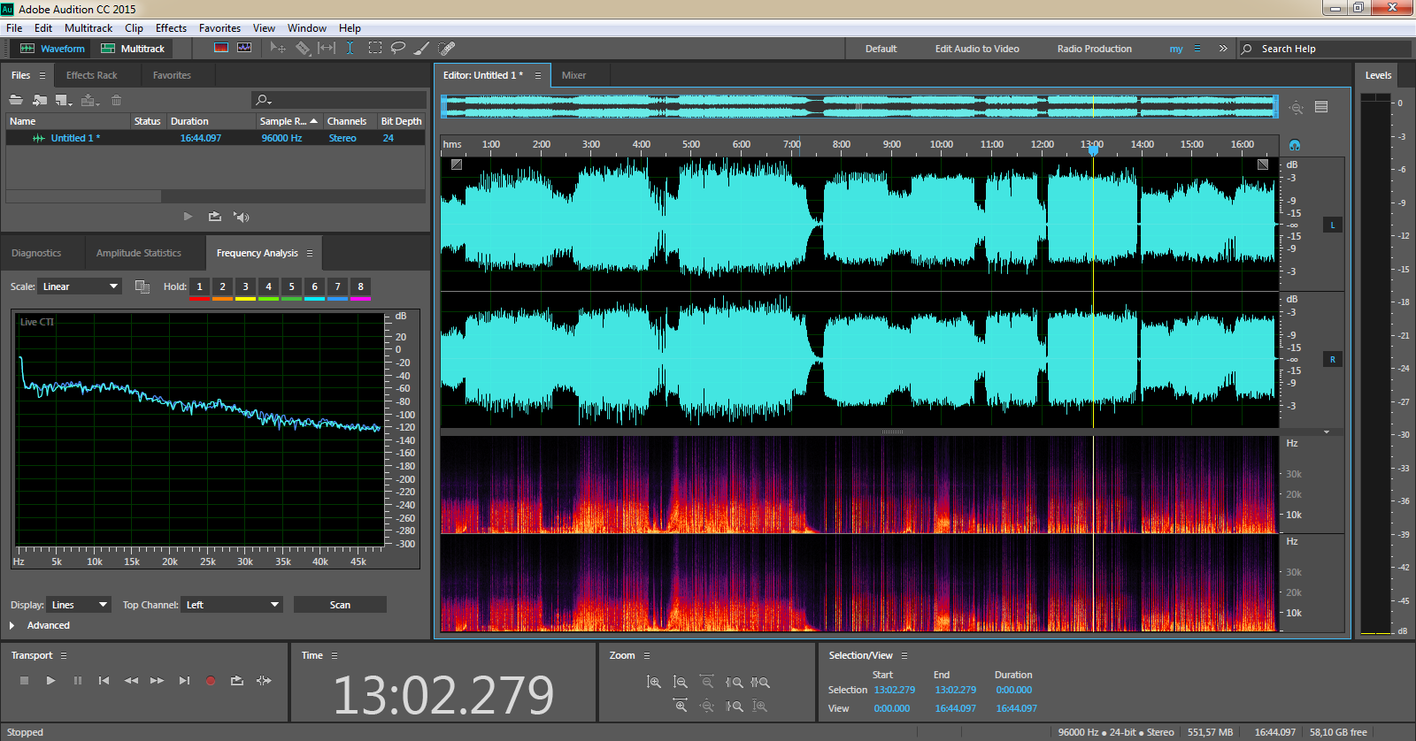
Task: Click the Search Help input field
Action: (x=1325, y=49)
